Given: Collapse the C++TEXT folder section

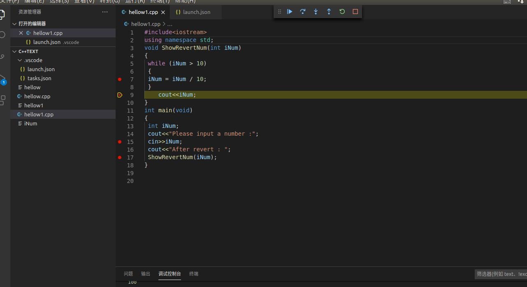Looking at the screenshot, I should coord(63,51).
